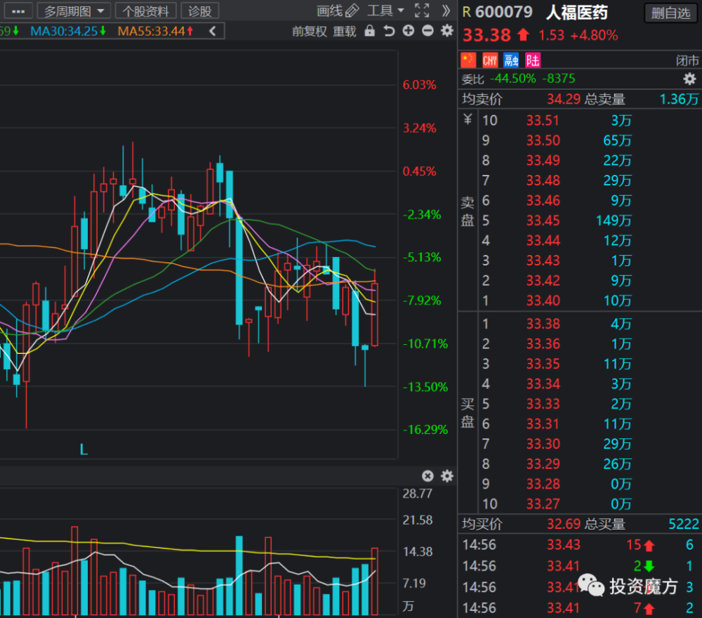Open the 诊股 tab
The image size is (702, 618).
[199, 11]
